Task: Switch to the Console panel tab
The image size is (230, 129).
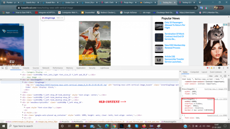Action: [26, 68]
